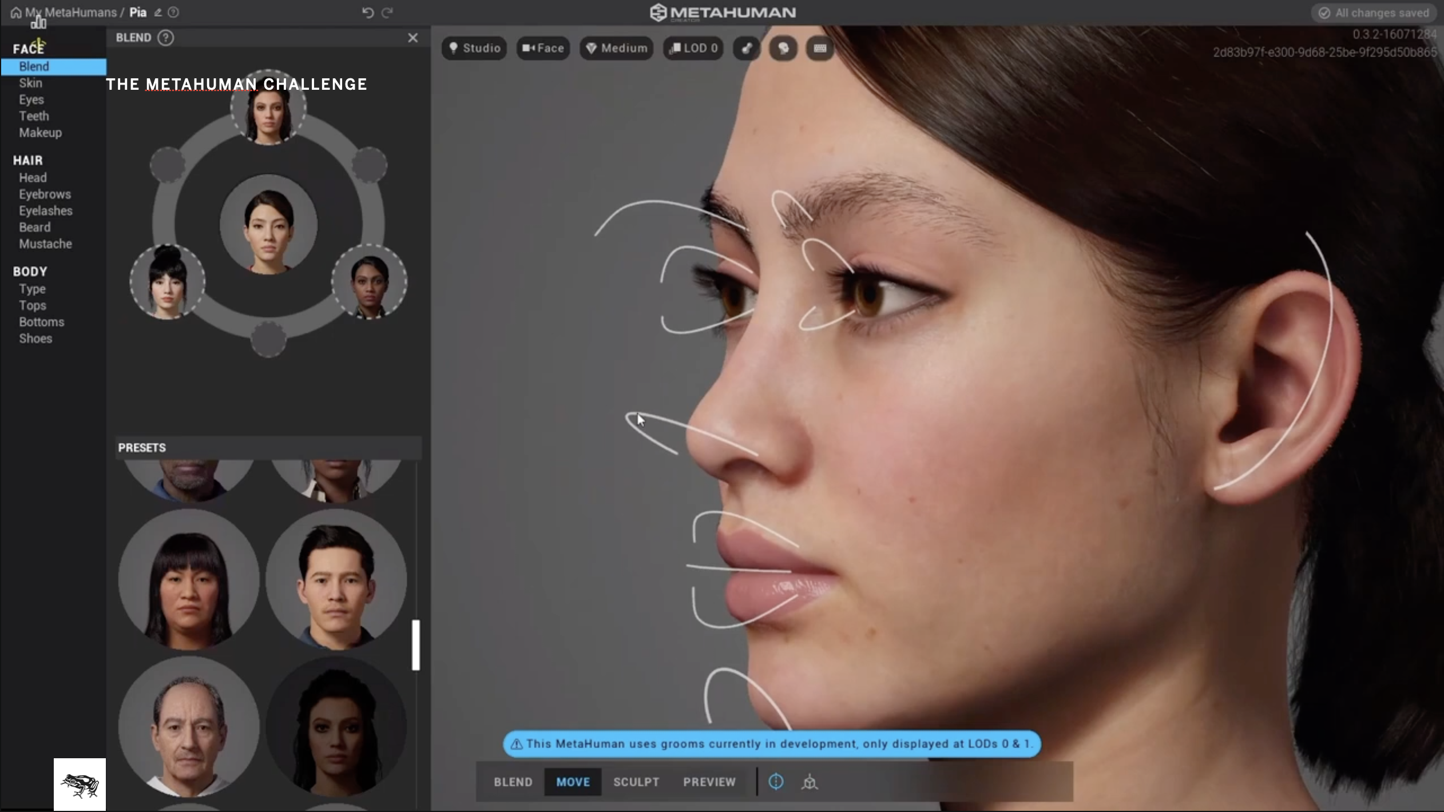Select the bottom-right blend portrait of dark-skinned woman
This screenshot has height=812, width=1444.
[x=370, y=281]
